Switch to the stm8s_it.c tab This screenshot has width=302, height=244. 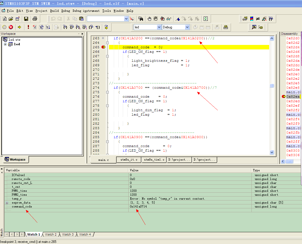(x=129, y=160)
